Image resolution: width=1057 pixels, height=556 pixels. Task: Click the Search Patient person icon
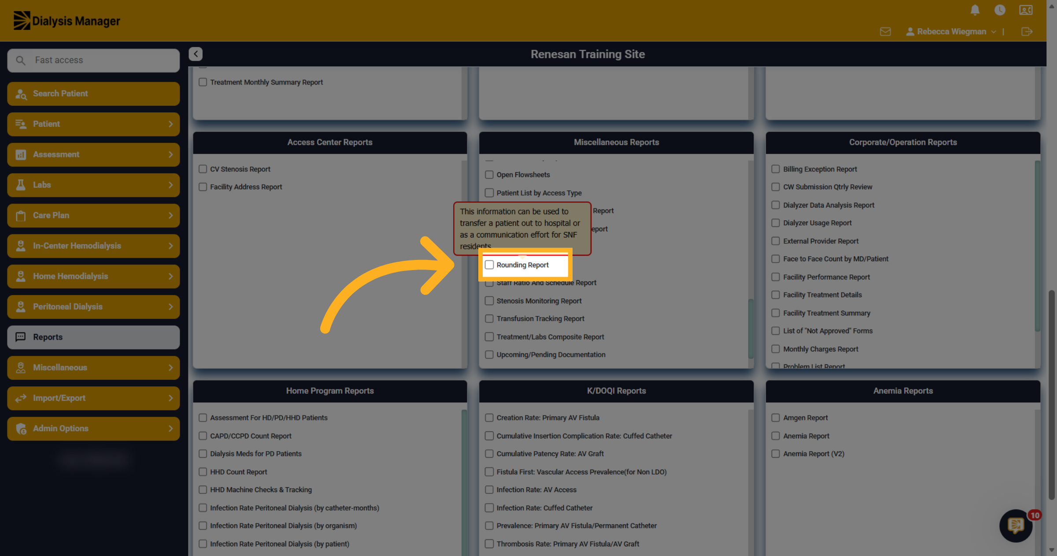point(21,94)
